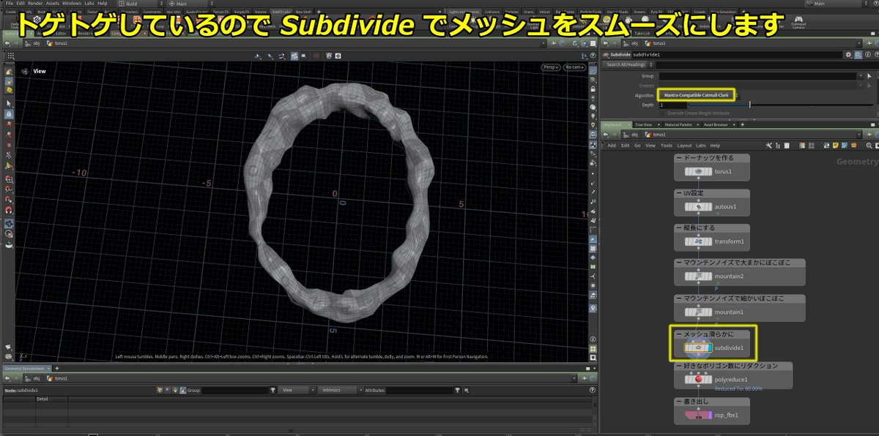Open network editor Layout menu
This screenshot has width=879, height=436.
684,146
